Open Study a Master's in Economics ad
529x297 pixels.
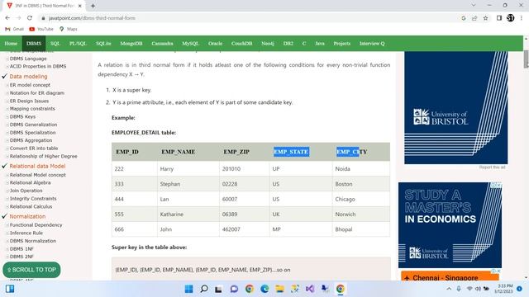(x=450, y=225)
